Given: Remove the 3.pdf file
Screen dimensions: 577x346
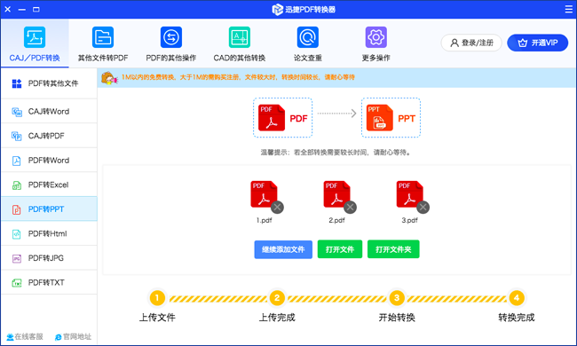Looking at the screenshot, I should click(423, 208).
